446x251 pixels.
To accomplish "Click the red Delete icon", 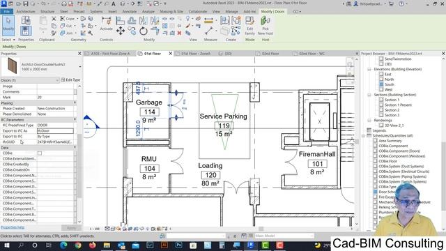I will click(179, 33).
